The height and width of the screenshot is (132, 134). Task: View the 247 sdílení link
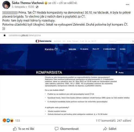pyautogui.click(x=124, y=121)
